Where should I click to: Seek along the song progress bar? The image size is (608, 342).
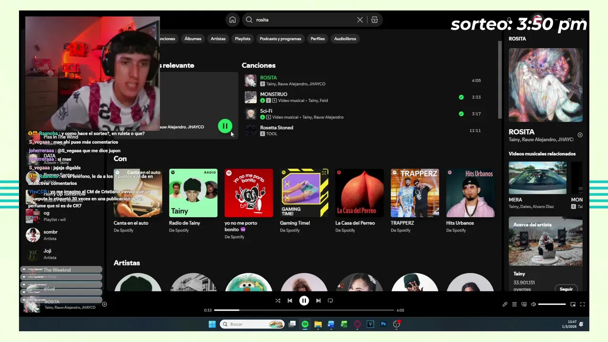304,310
